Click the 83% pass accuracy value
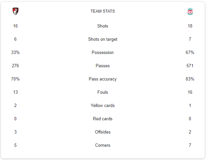The image size is (207, 160). click(190, 79)
